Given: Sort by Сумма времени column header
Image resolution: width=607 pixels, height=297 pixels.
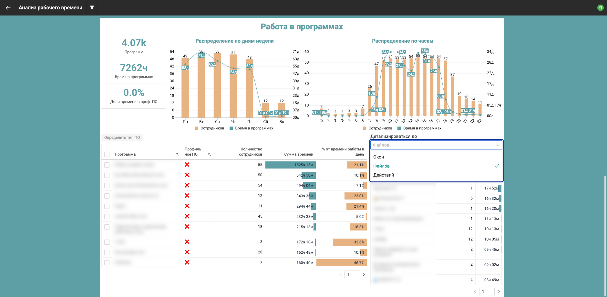Looking at the screenshot, I should pyautogui.click(x=298, y=154).
